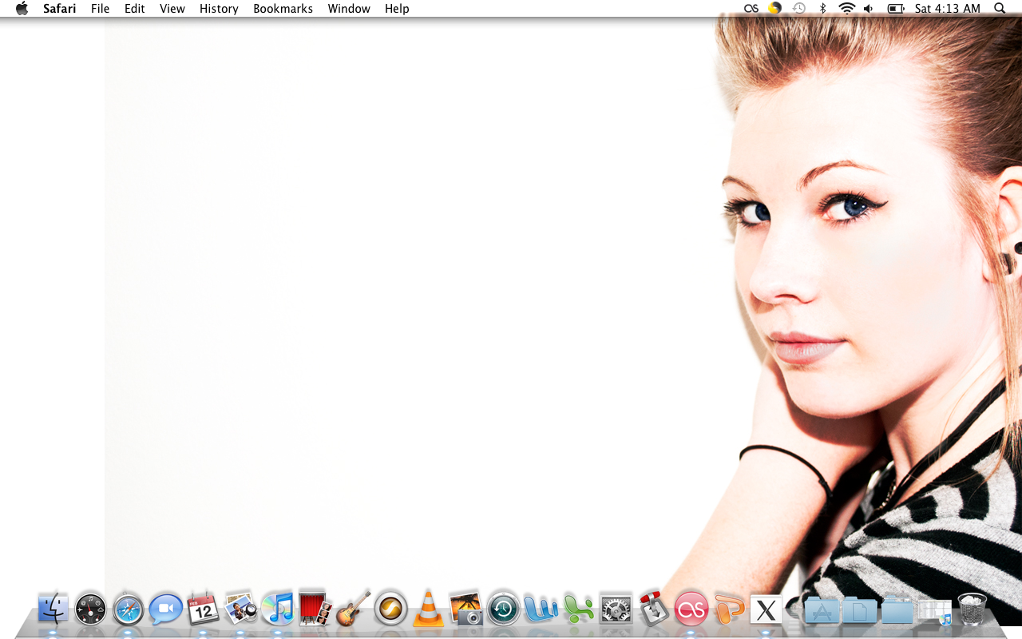Screen dimensions: 1022x639
Task: Open Photo Booth from the dock
Action: (315, 609)
